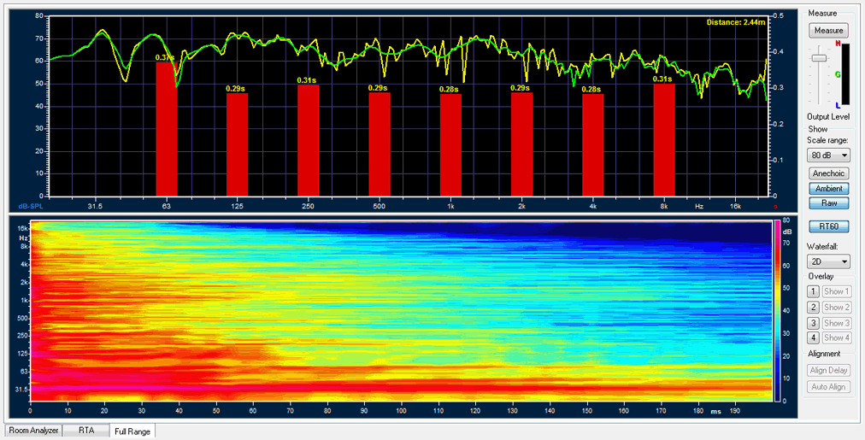Toggle the Anechoic display button
The height and width of the screenshot is (440, 865).
coord(828,173)
